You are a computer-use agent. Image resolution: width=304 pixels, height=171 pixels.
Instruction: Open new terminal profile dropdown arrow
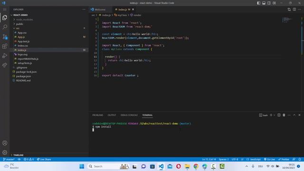pos(274,115)
